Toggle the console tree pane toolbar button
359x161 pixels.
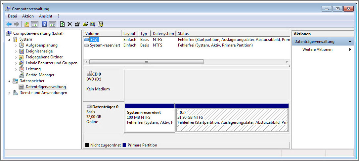coord(35,24)
